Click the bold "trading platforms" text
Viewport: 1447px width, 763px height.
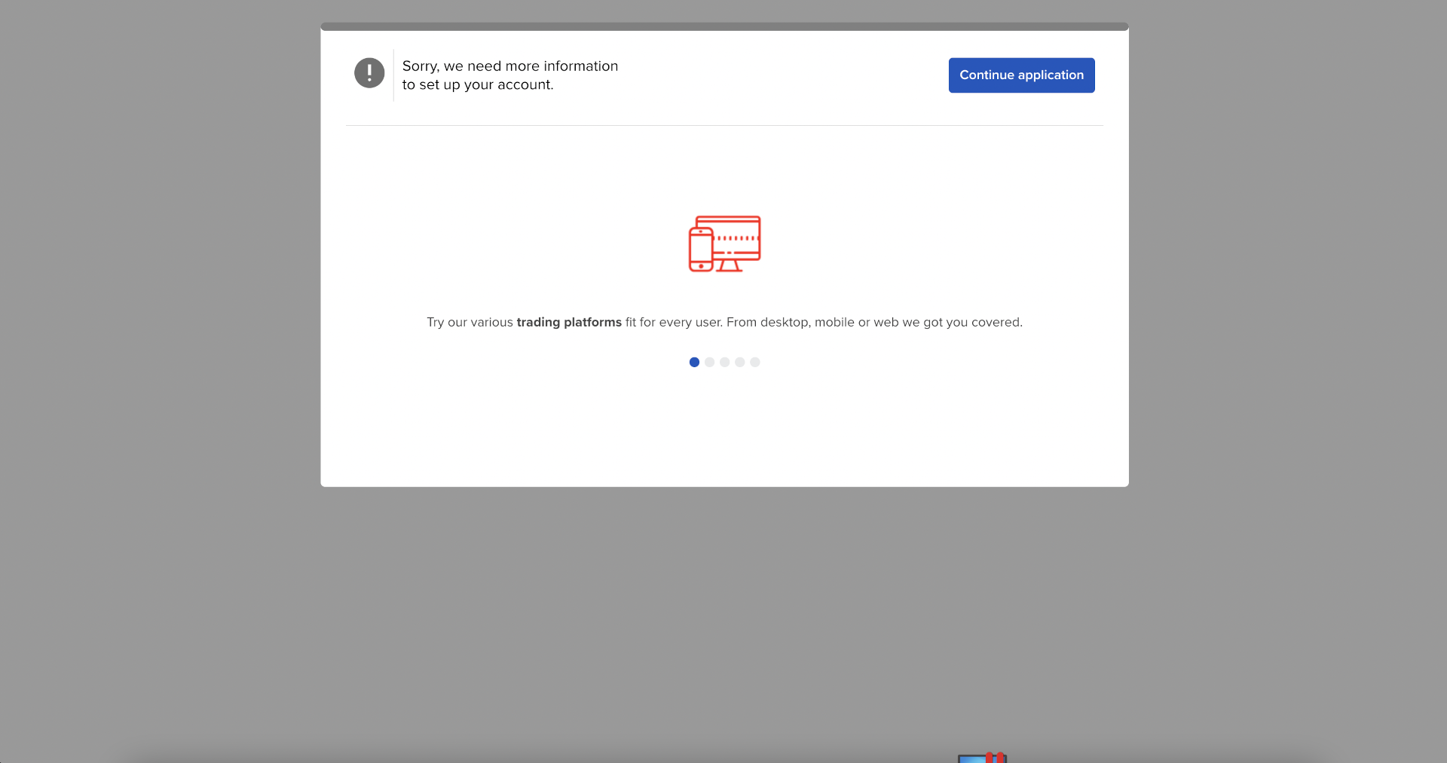[569, 323]
